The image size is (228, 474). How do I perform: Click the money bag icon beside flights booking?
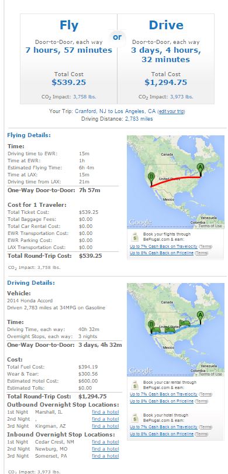pos(136,236)
